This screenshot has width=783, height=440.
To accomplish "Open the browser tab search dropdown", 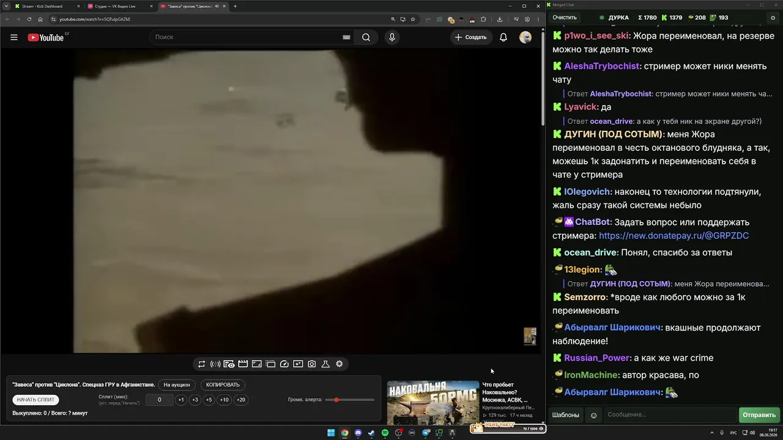I will pyautogui.click(x=6, y=6).
